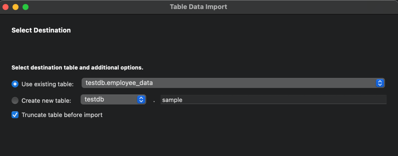
Task: Click the chevron arrows on the existing table dropdown
Action: point(380,83)
